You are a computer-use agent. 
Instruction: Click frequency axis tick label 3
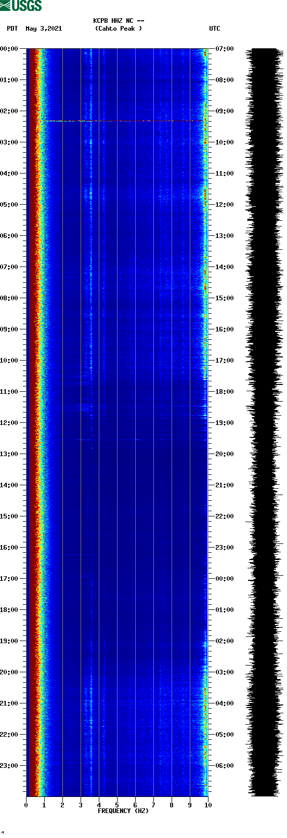click(x=81, y=805)
